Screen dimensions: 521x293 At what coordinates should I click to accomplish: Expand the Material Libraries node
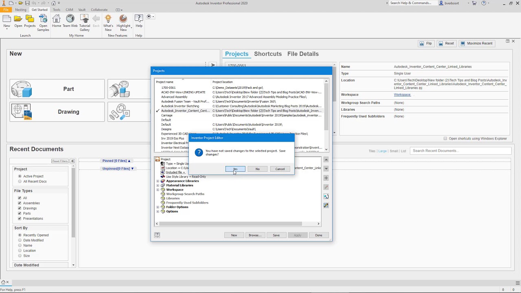coord(158,185)
